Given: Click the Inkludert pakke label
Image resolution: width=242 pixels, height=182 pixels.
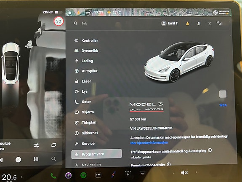Looking at the screenshot, I should (x=141, y=158).
